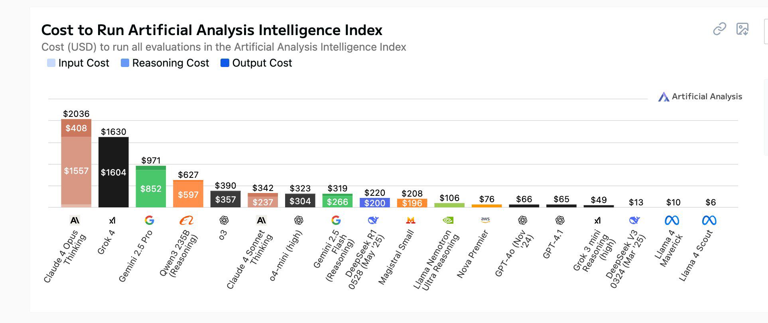Click the Meta logo for Llama 4 Scout

coord(709,220)
